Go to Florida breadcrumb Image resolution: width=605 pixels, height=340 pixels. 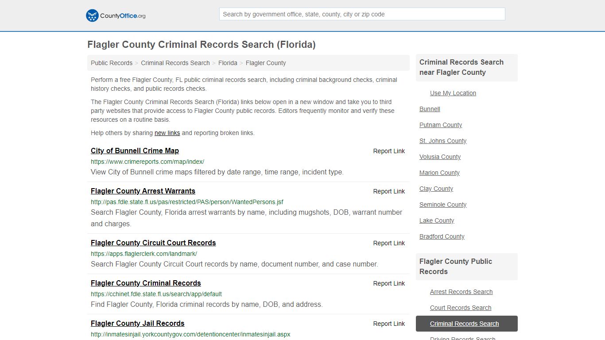[x=228, y=63]
